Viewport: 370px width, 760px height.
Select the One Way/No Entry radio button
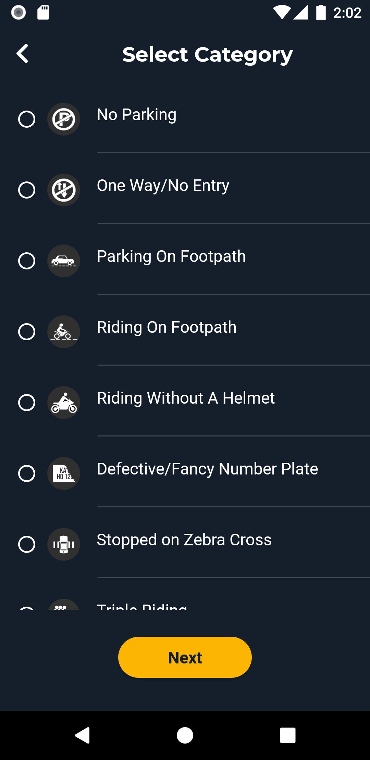[x=27, y=190]
